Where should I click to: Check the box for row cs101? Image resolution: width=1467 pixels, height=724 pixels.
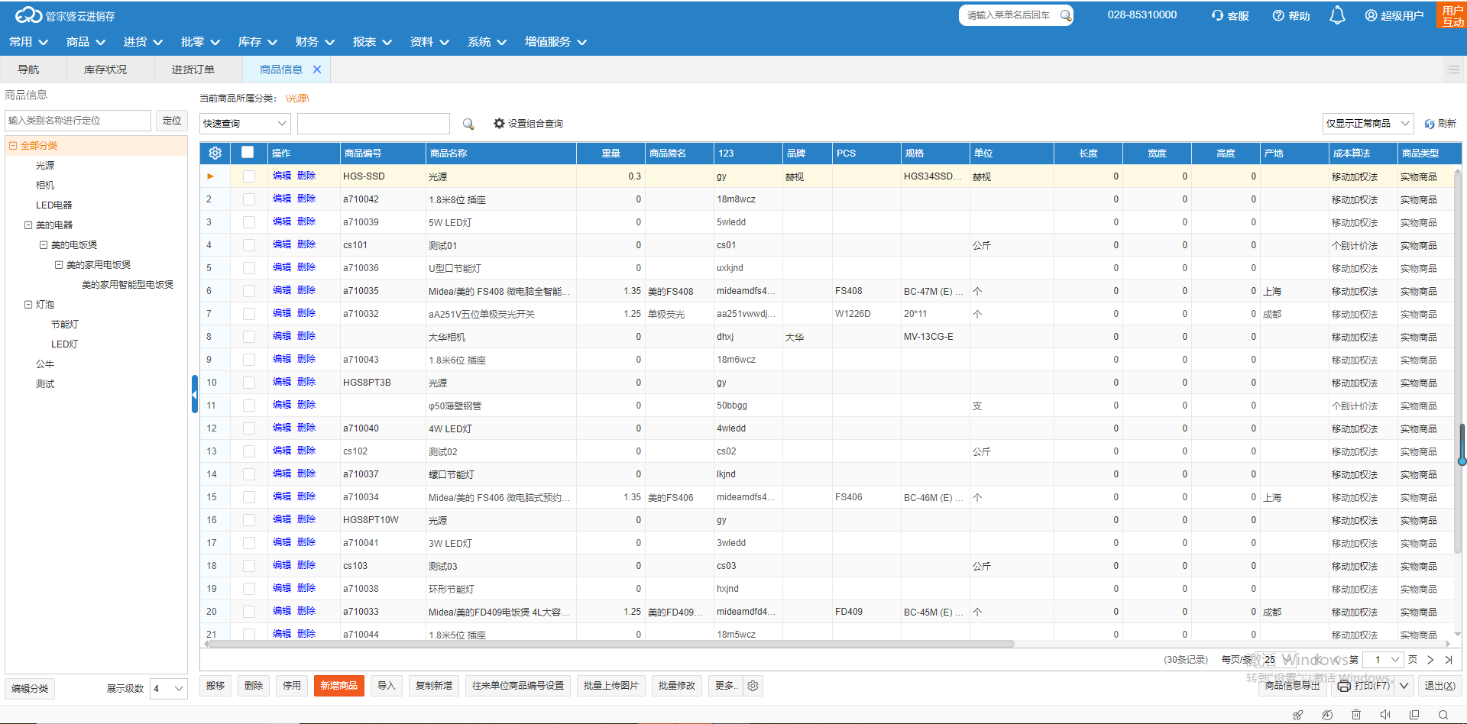[249, 245]
